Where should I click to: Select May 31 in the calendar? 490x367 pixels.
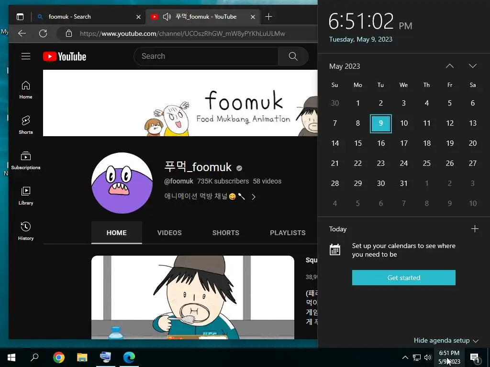pyautogui.click(x=404, y=183)
